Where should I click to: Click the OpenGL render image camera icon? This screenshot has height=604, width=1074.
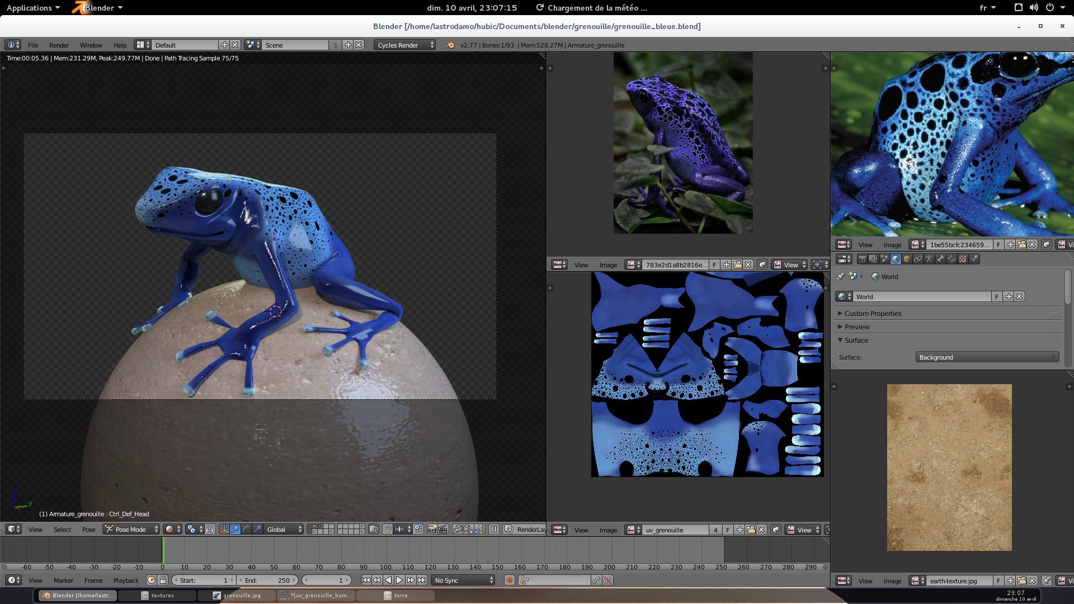coord(432,530)
